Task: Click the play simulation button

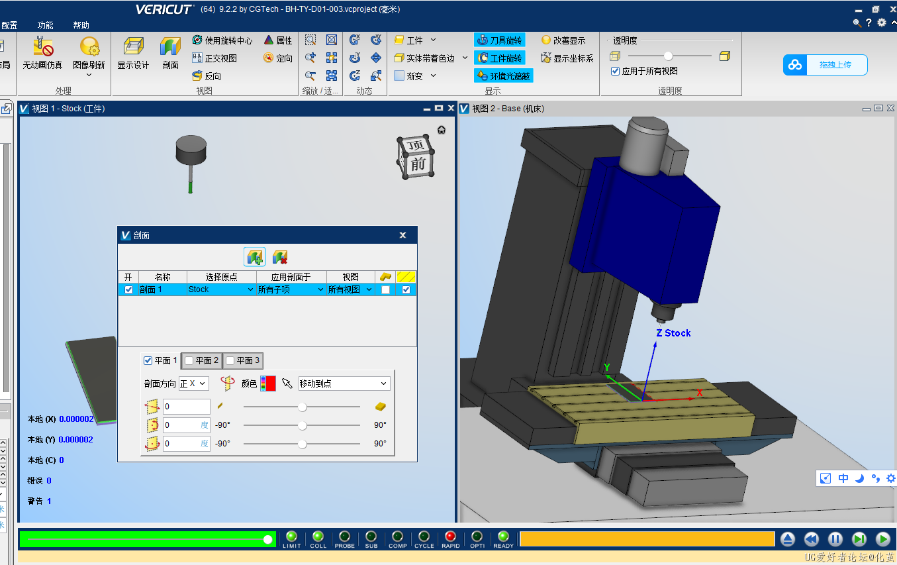Action: coord(883,539)
